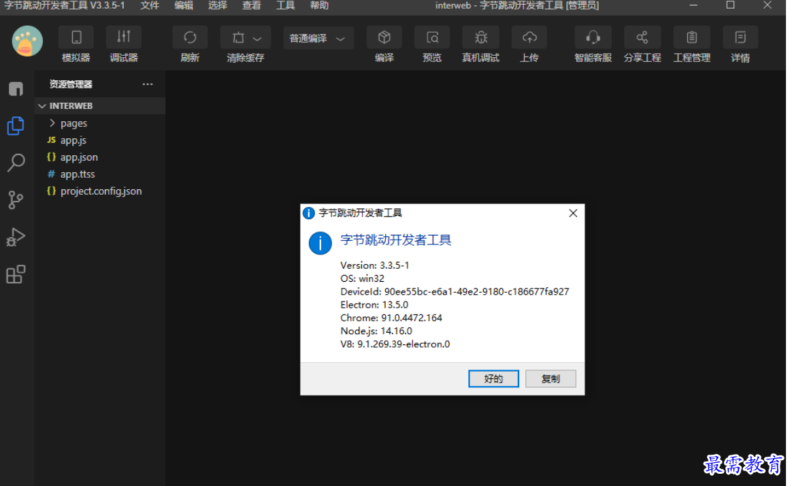Click the Electron: 13.5.0 text
Viewport: 788px width, 486px height.
(x=374, y=304)
